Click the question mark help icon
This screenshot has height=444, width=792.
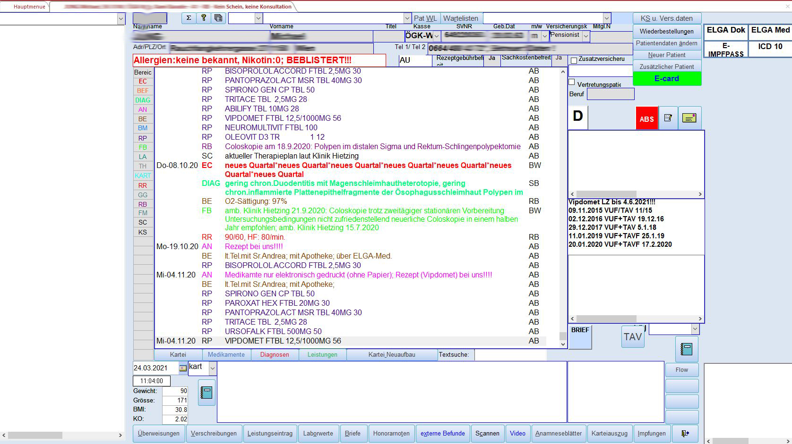[203, 18]
